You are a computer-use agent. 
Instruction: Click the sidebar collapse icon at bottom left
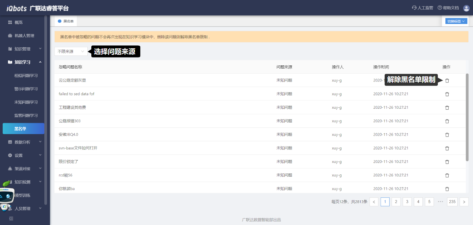pos(11,218)
